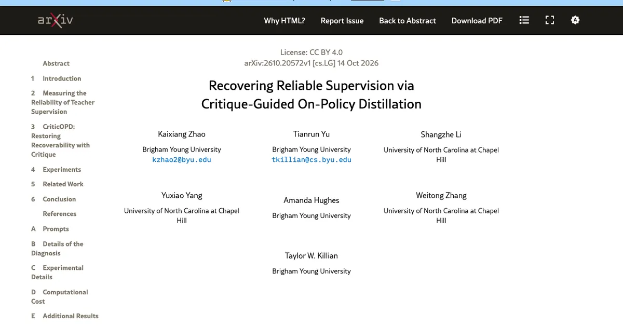
Task: Toggle the table of contents list icon
Action: [524, 20]
